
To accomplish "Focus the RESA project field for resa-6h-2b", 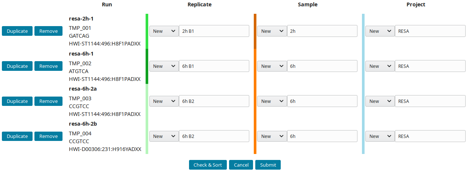I will (x=430, y=136).
